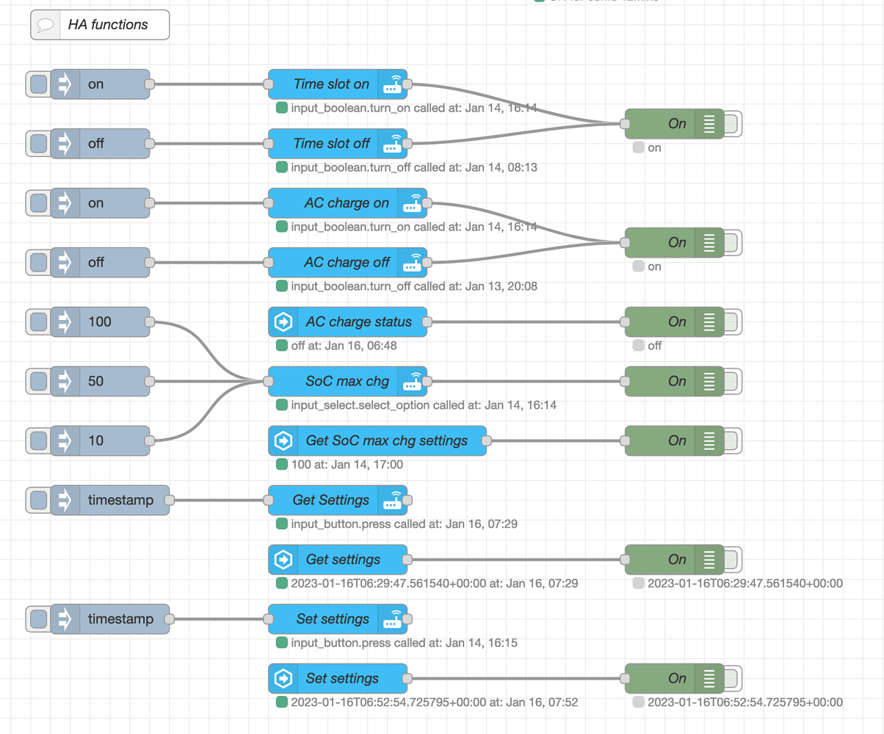Trigger the 'off' inject button for AC charge off
This screenshot has width=884, height=734.
click(x=39, y=262)
